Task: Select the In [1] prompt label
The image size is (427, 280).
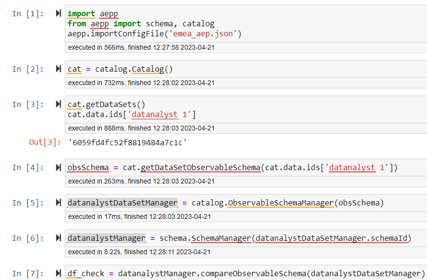Action: click(28, 14)
